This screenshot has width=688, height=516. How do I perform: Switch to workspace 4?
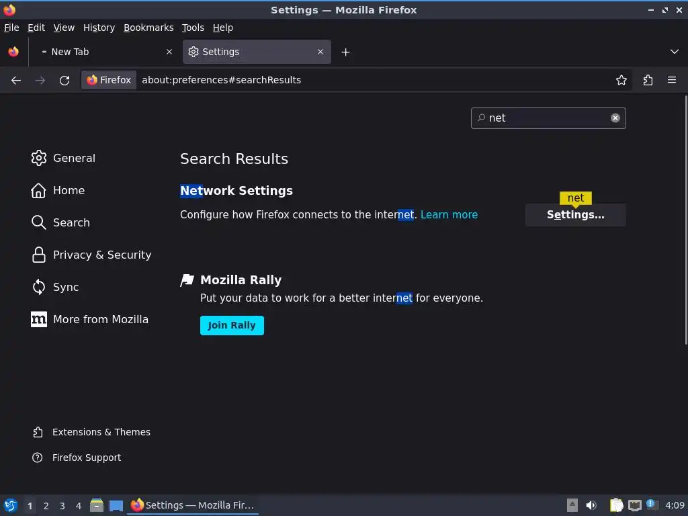[79, 506]
